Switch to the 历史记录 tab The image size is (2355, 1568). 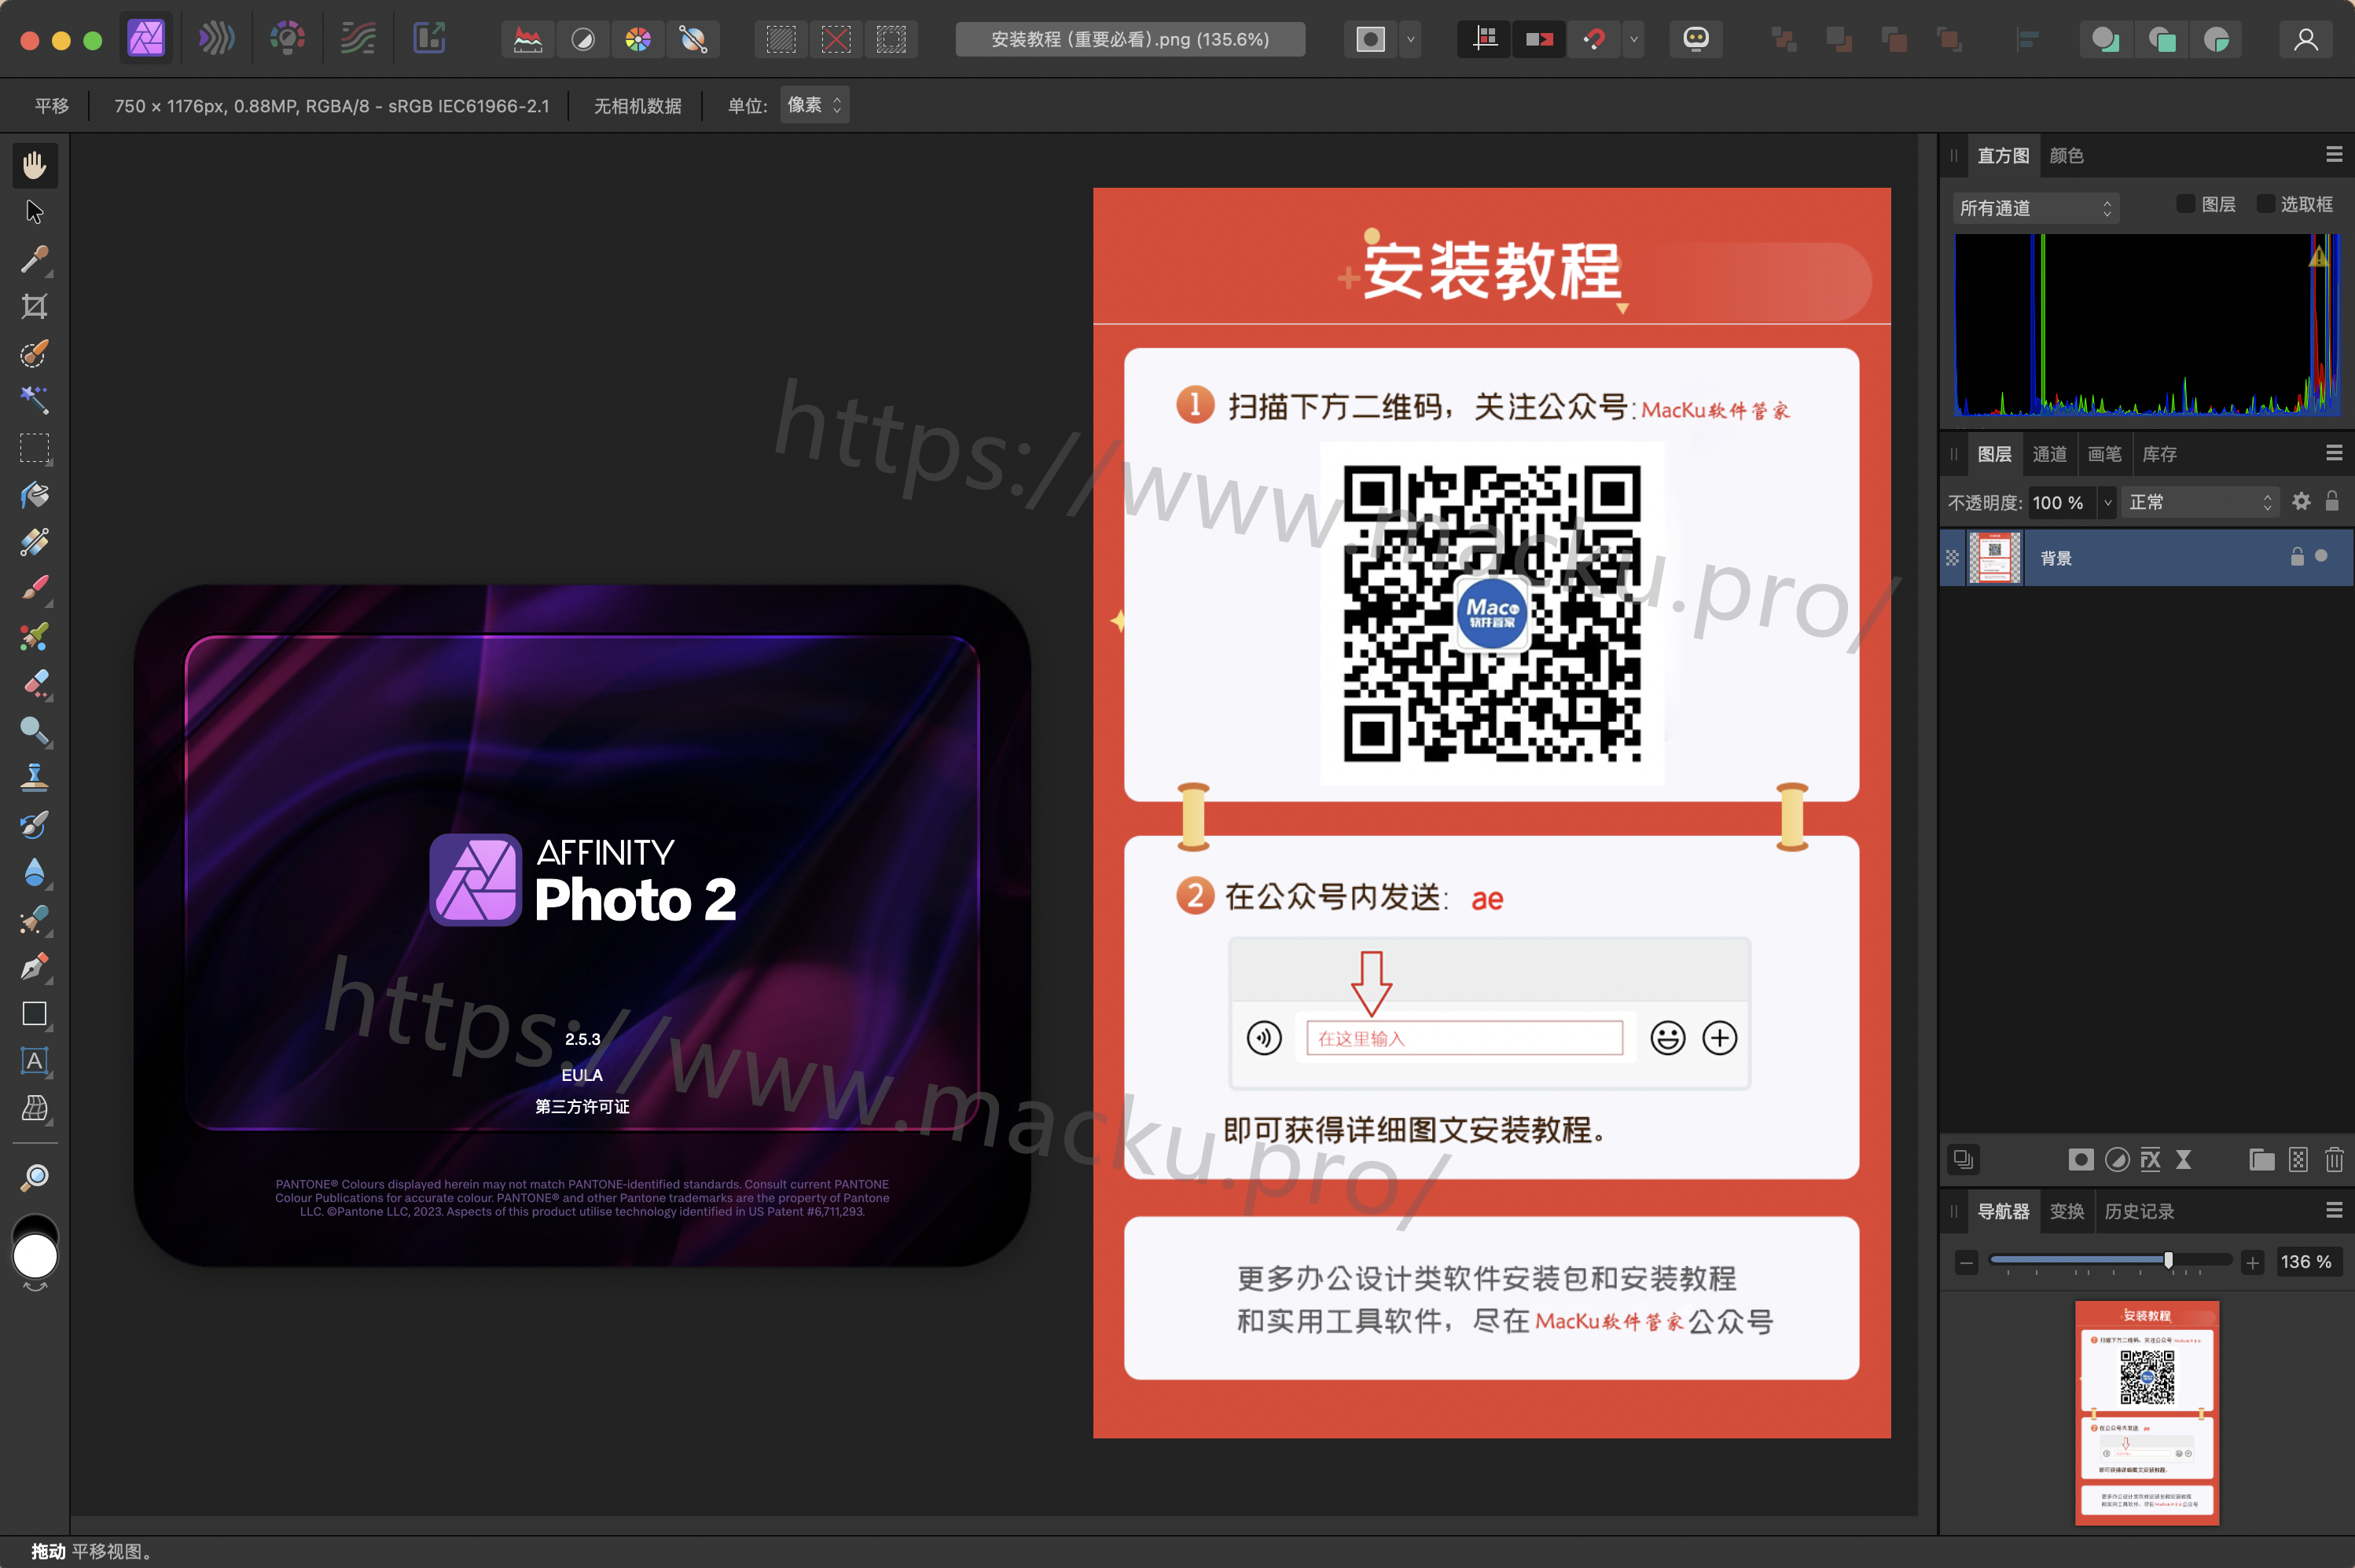pyautogui.click(x=2140, y=1211)
